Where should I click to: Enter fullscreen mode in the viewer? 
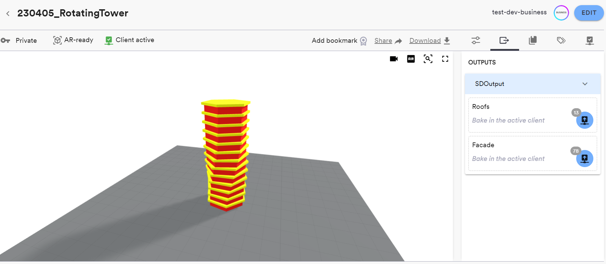tap(445, 59)
